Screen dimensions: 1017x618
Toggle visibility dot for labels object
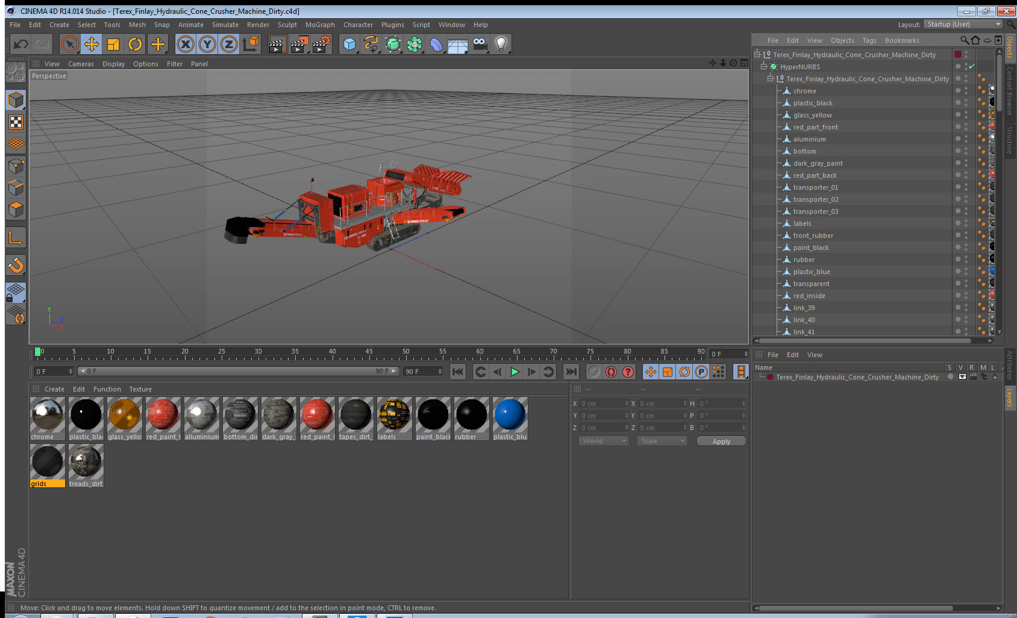(958, 223)
